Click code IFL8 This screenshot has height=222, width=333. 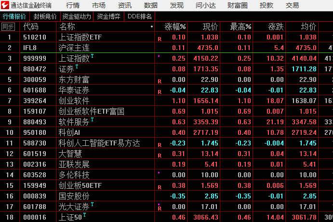30,48
